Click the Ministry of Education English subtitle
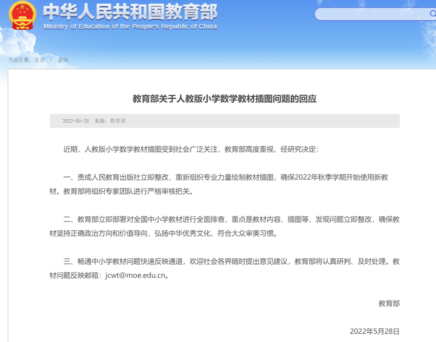 click(x=130, y=27)
